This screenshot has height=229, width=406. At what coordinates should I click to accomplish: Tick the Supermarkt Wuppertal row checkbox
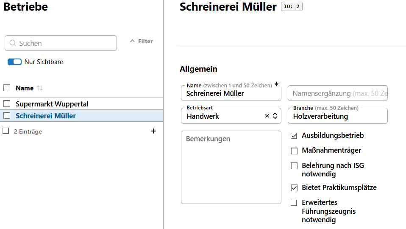tap(7, 103)
